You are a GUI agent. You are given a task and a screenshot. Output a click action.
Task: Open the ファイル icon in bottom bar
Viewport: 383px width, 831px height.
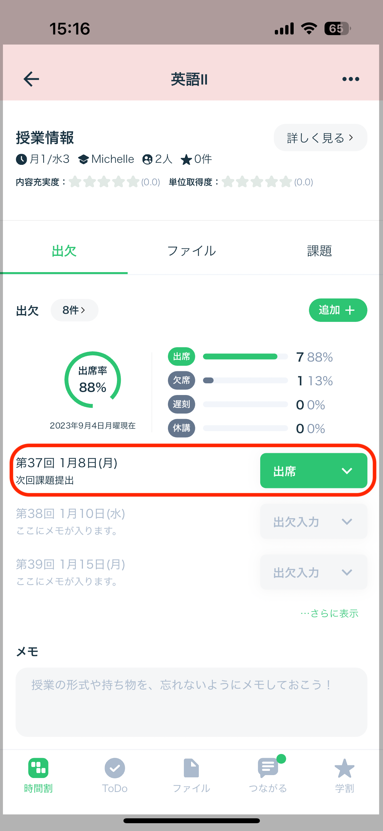(x=191, y=768)
